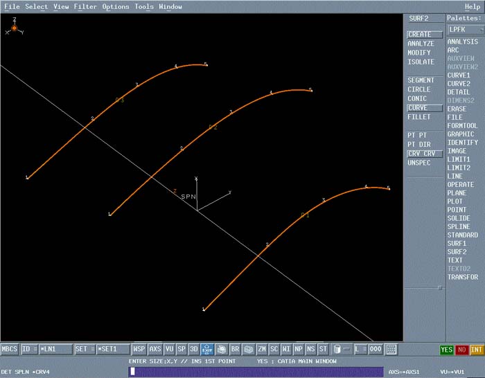Screen dimensions: 485x378
Task: Open the ANALYSIS palette function
Action: click(x=462, y=42)
